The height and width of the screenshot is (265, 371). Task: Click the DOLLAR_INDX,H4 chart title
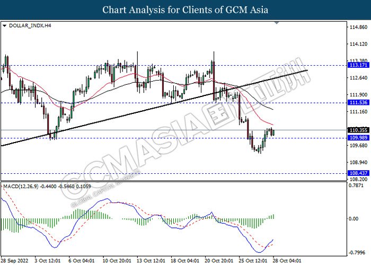pos(30,25)
